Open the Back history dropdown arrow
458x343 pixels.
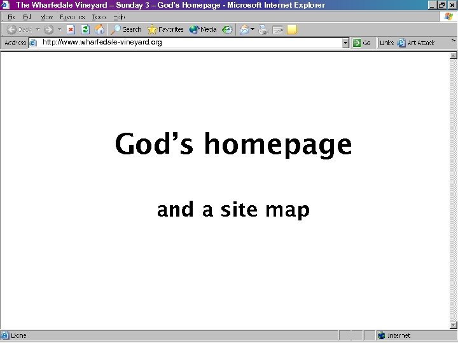pyautogui.click(x=38, y=29)
